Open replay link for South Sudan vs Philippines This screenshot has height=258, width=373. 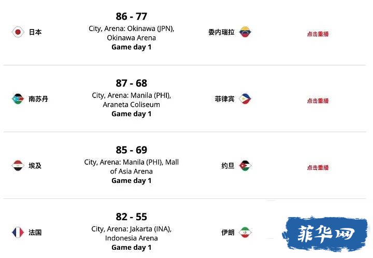tap(318, 101)
